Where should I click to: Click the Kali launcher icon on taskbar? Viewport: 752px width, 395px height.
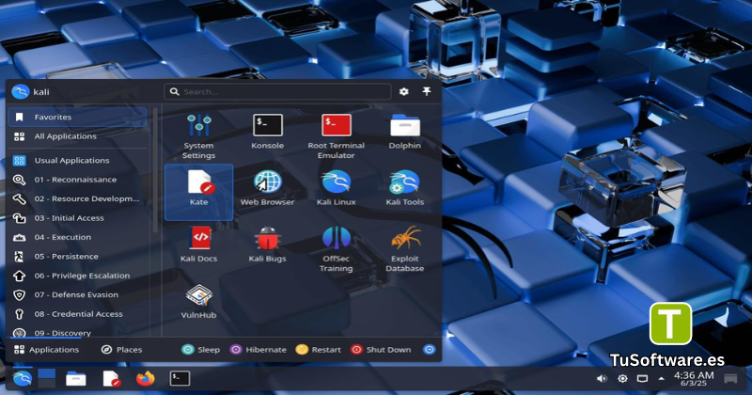[x=21, y=379]
